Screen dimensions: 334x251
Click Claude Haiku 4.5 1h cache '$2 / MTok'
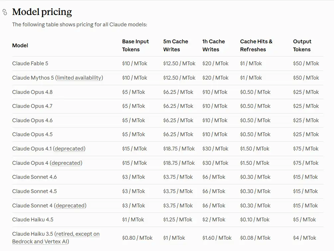[x=214, y=220]
